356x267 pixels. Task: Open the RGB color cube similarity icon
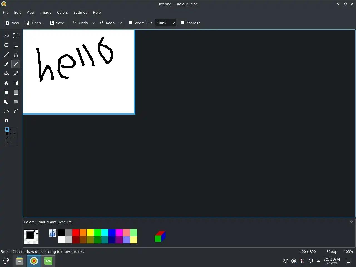coord(160,236)
